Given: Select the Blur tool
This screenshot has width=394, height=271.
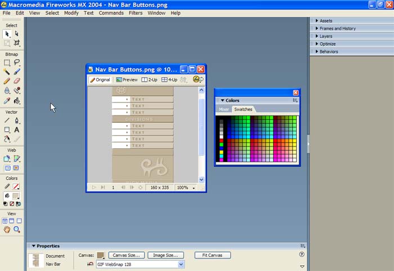Looking at the screenshot, I should click(x=7, y=91).
